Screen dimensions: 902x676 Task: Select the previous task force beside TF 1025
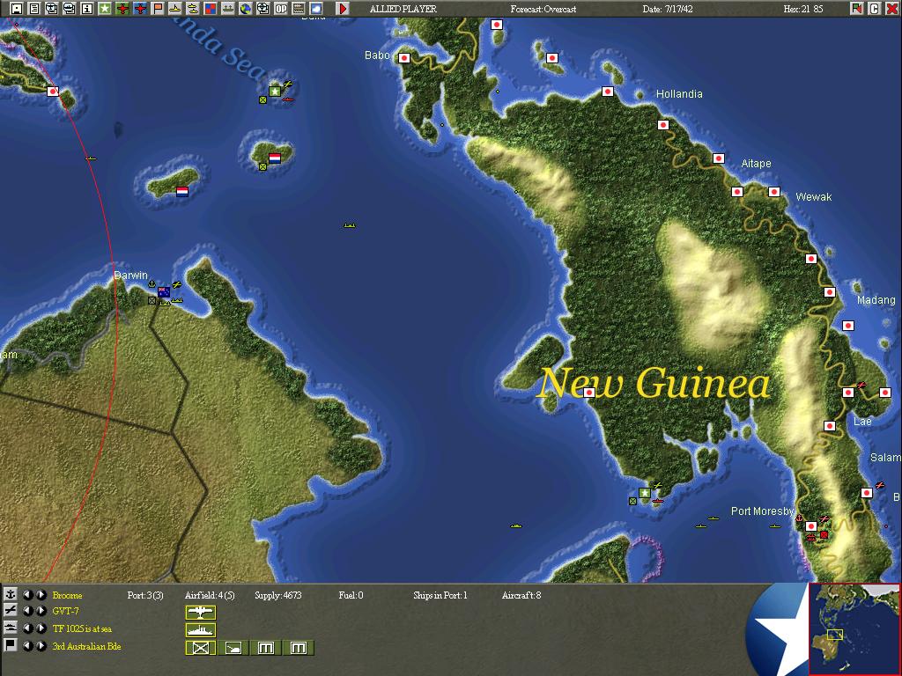[27, 628]
